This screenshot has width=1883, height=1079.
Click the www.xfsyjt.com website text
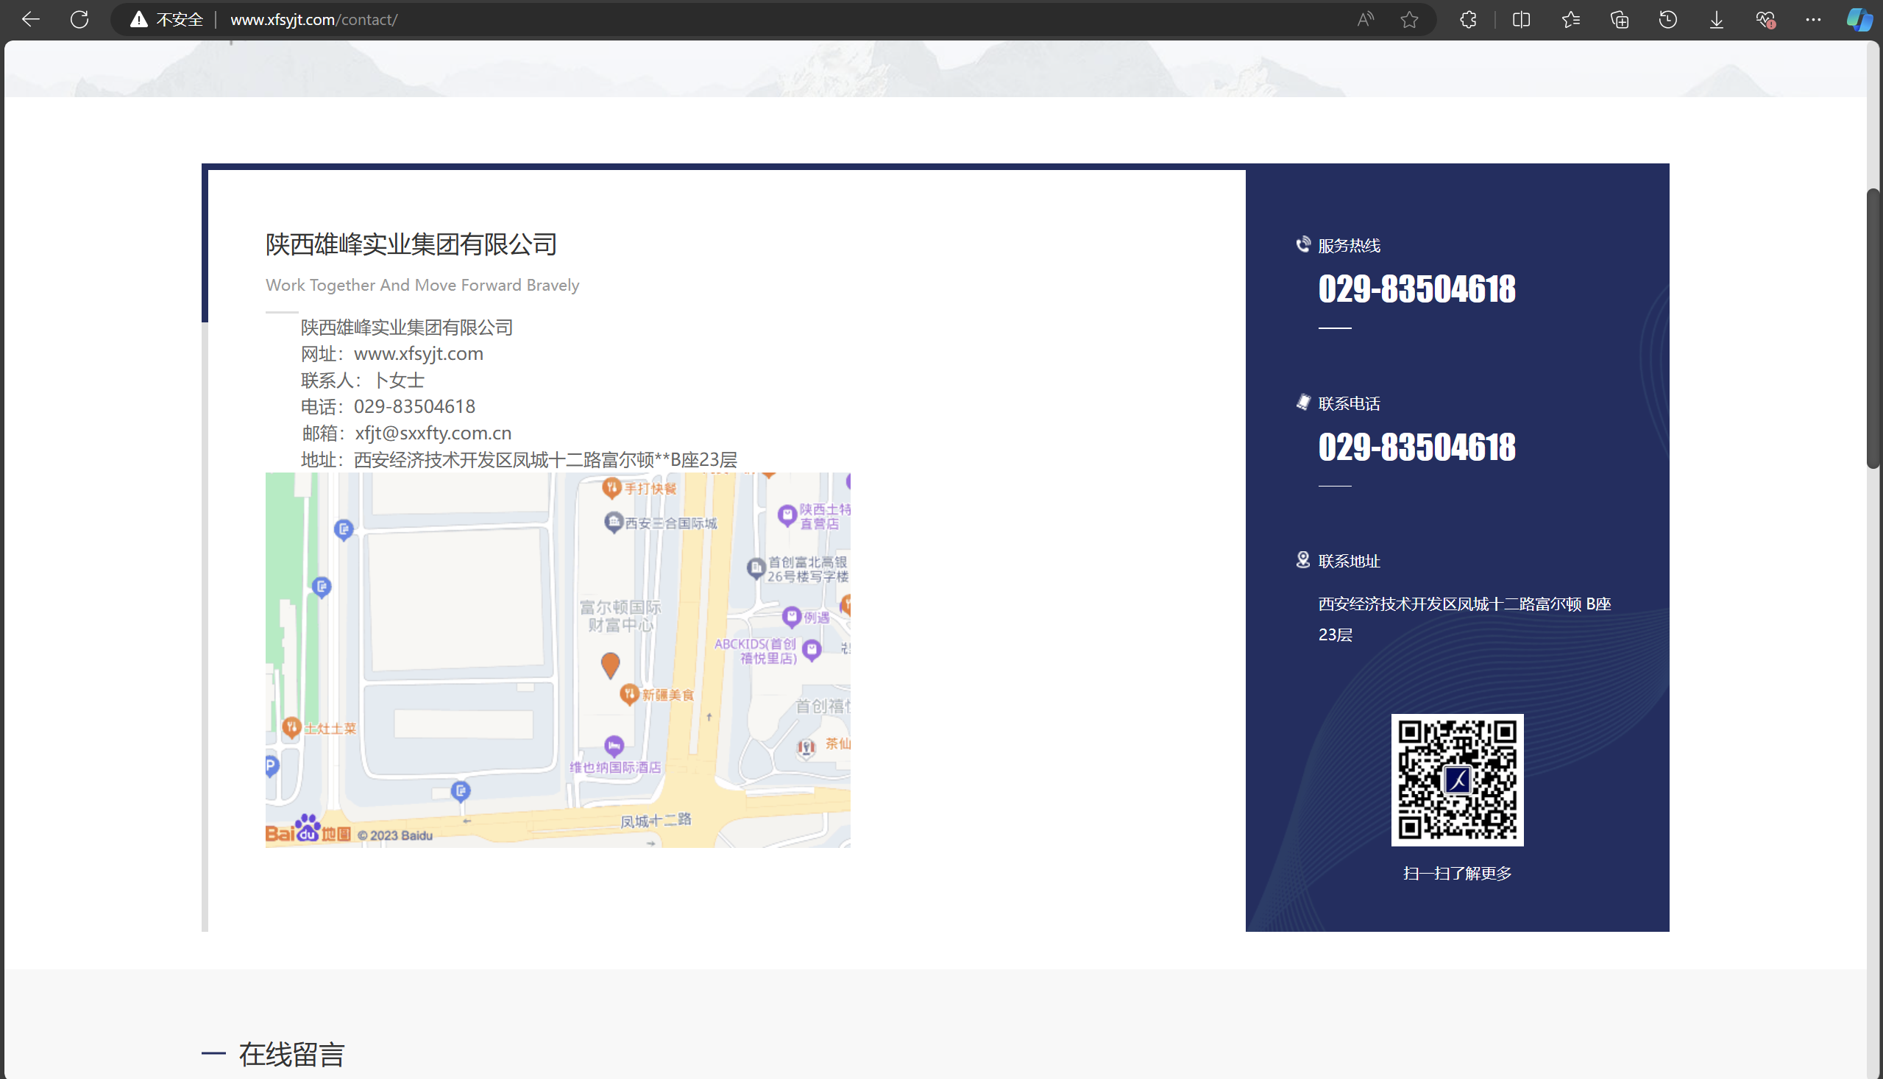pyautogui.click(x=418, y=353)
